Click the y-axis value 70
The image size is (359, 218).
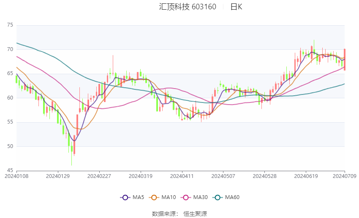10,49
